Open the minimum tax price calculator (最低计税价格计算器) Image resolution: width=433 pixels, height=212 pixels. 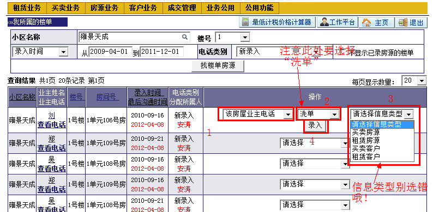(x=277, y=22)
